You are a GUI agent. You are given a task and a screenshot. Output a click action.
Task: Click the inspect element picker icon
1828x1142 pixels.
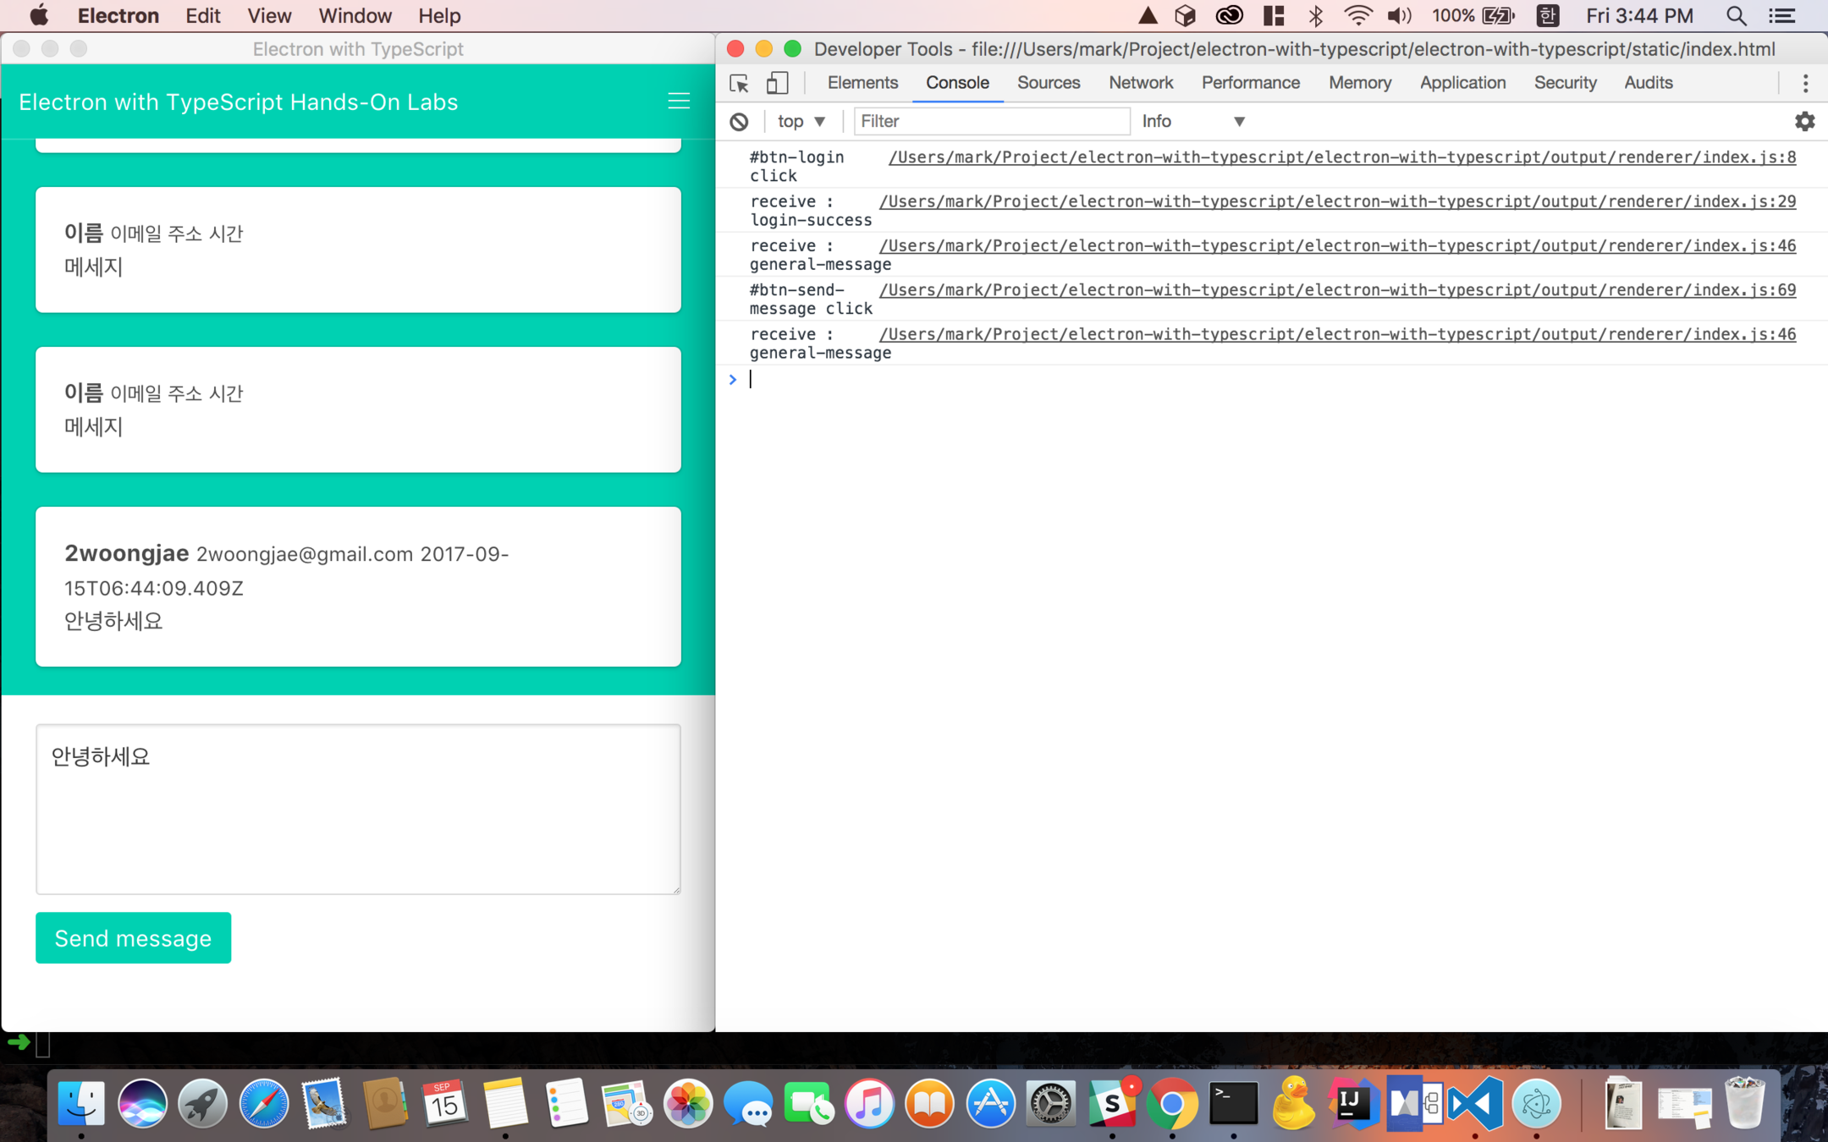739,83
